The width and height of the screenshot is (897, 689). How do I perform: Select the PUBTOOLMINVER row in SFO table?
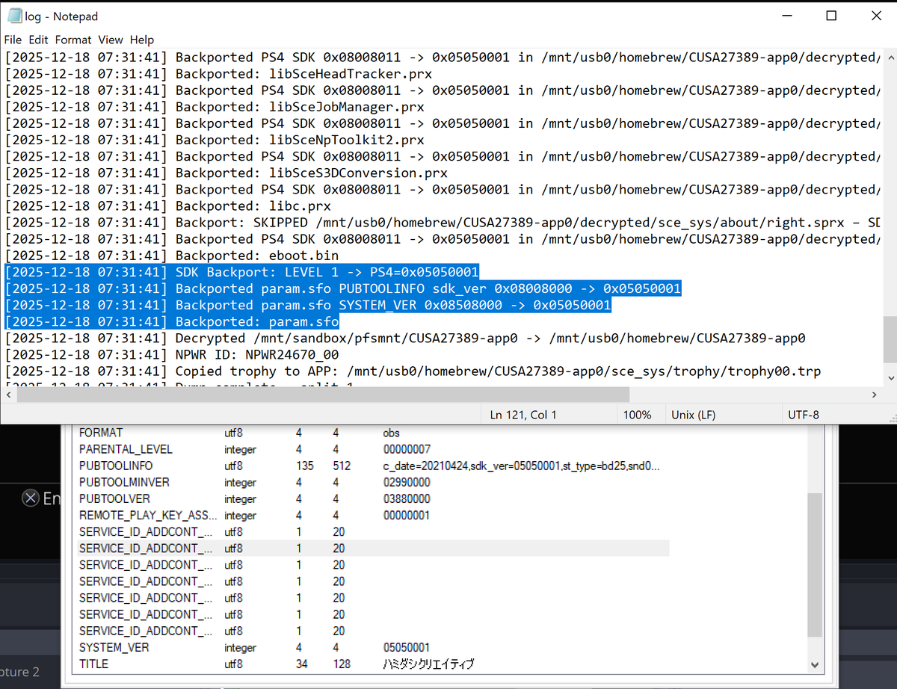374,482
